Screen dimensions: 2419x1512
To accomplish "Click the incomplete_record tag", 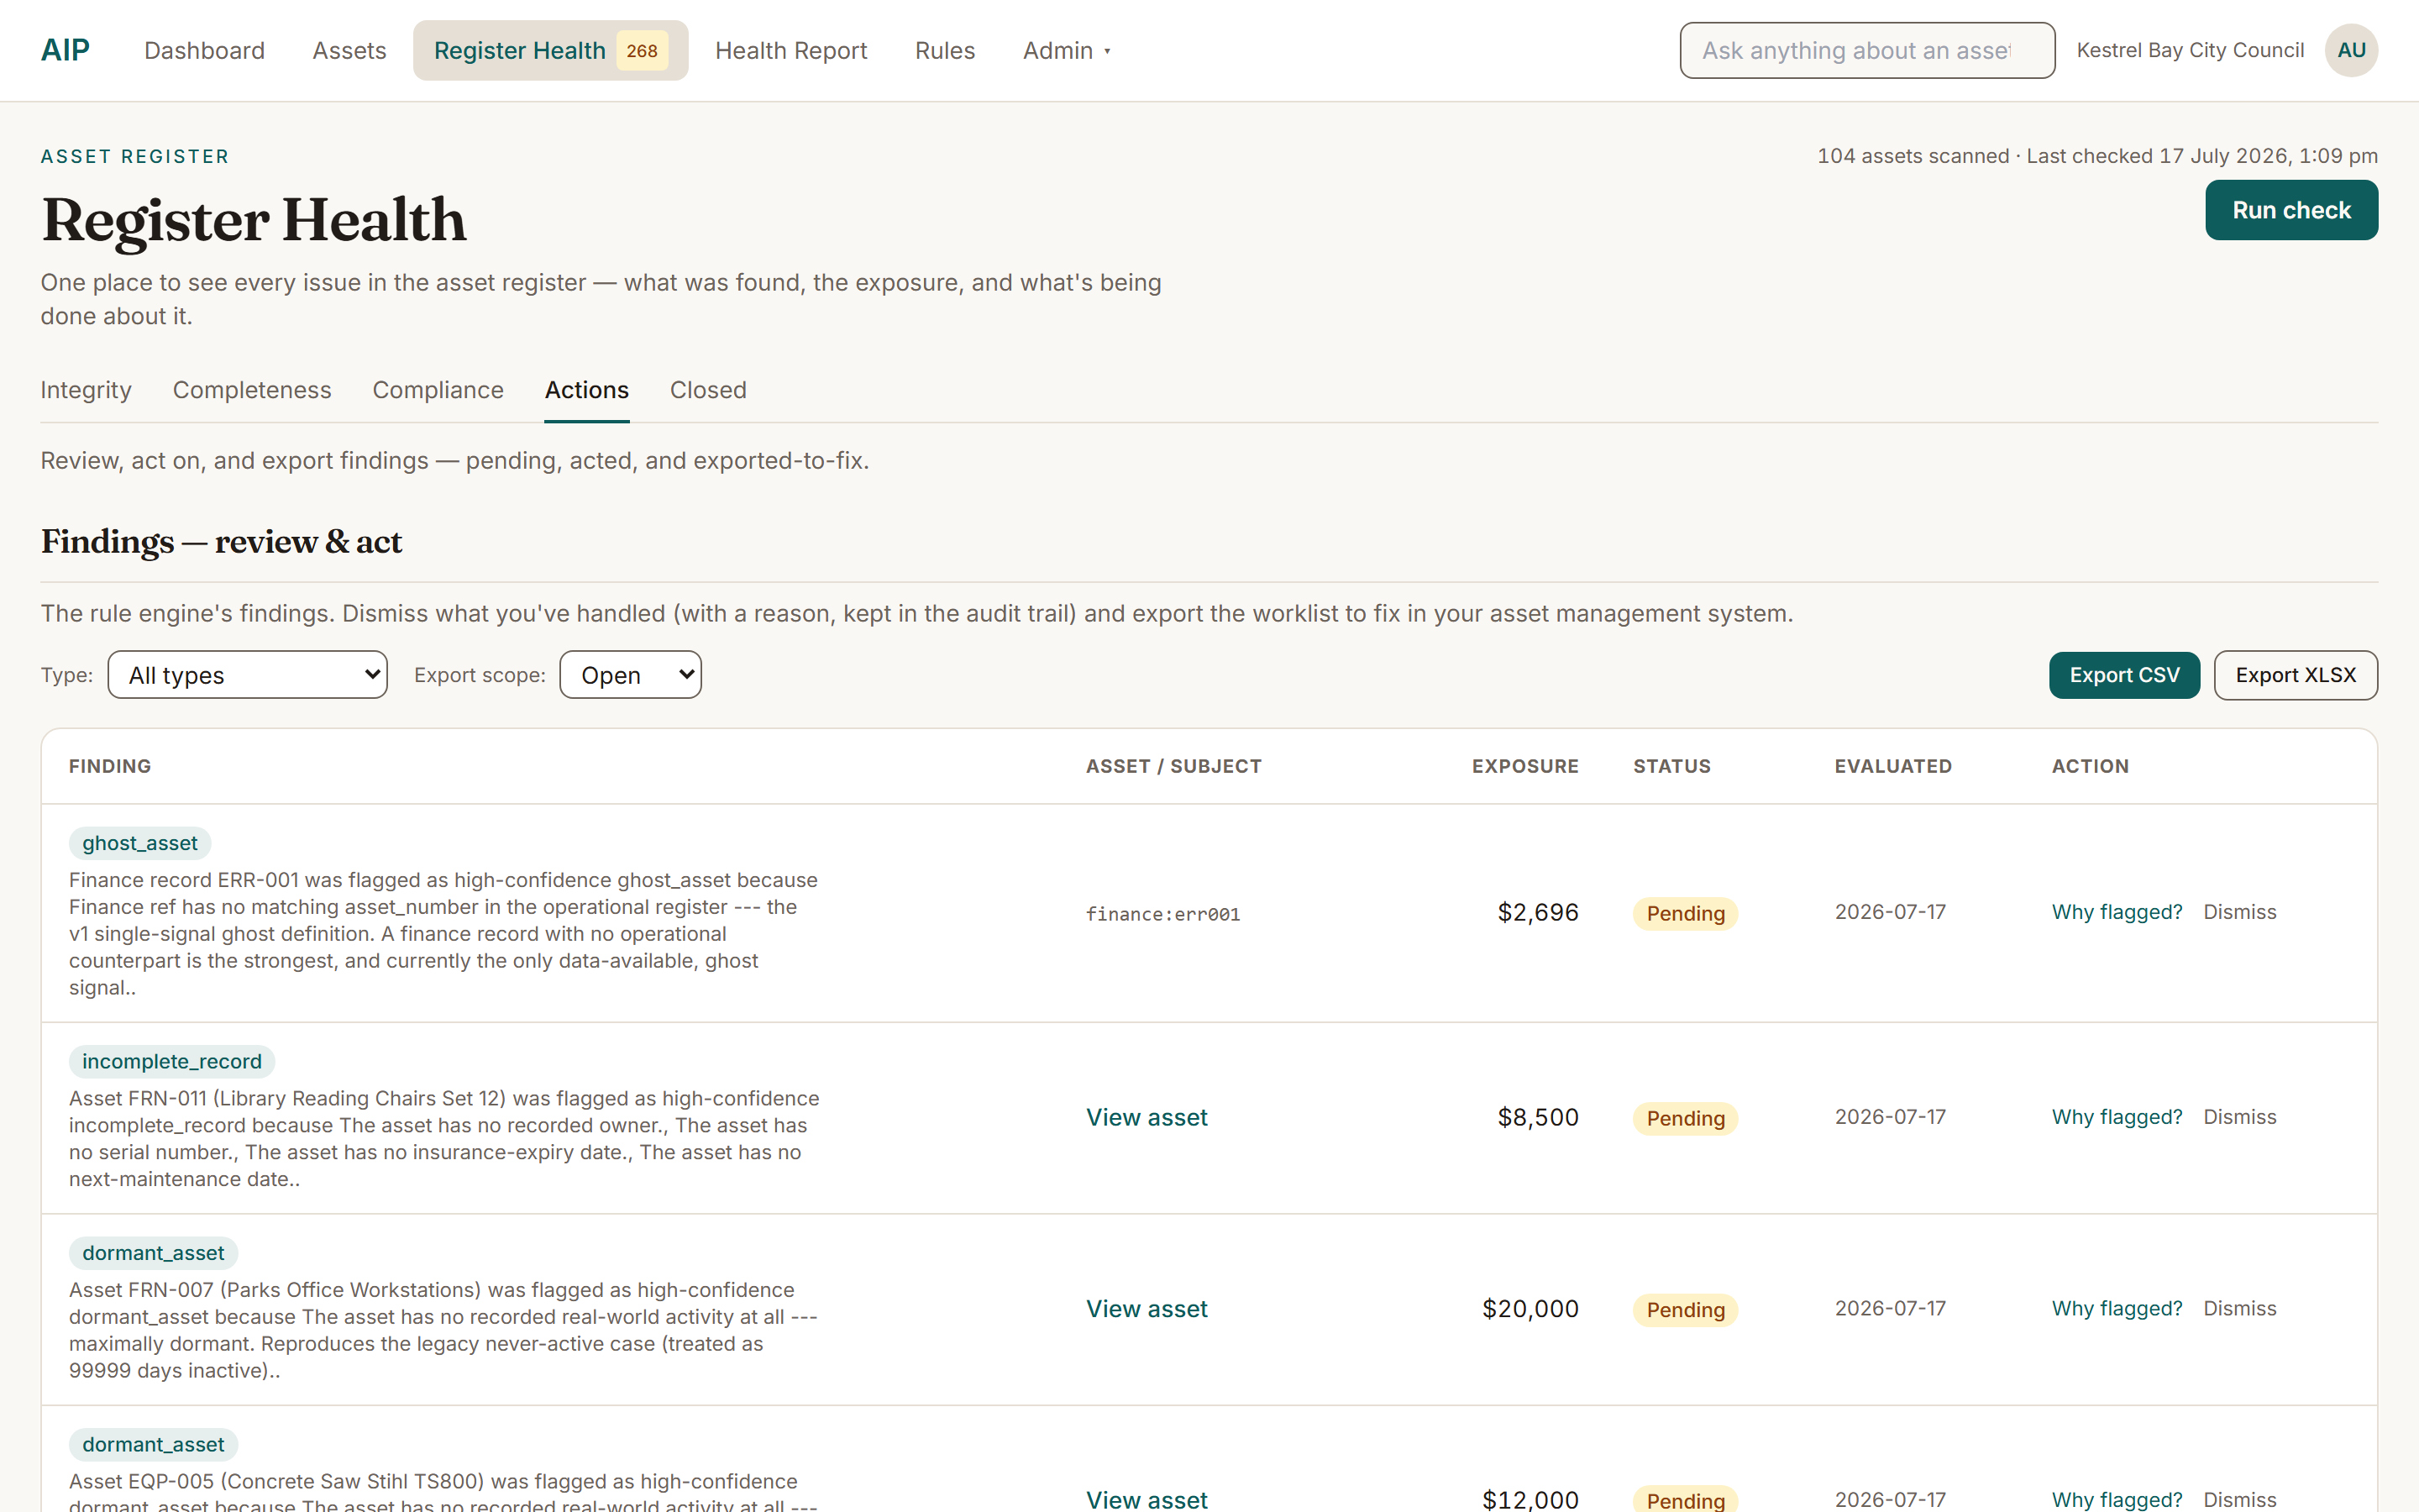I will tap(172, 1061).
